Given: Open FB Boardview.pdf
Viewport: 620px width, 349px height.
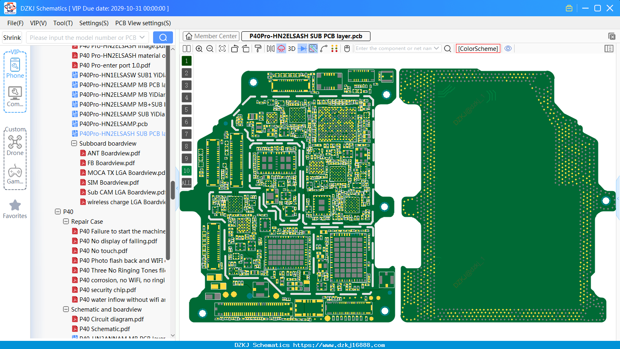Looking at the screenshot, I should 111,163.
